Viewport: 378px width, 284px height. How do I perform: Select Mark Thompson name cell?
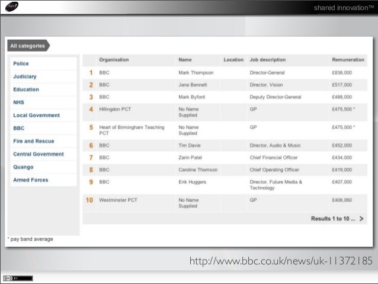[196, 72]
